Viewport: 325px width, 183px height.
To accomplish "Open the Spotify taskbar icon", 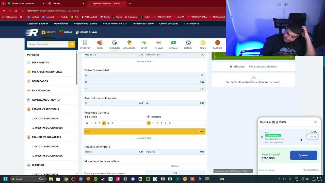I will (95, 179).
